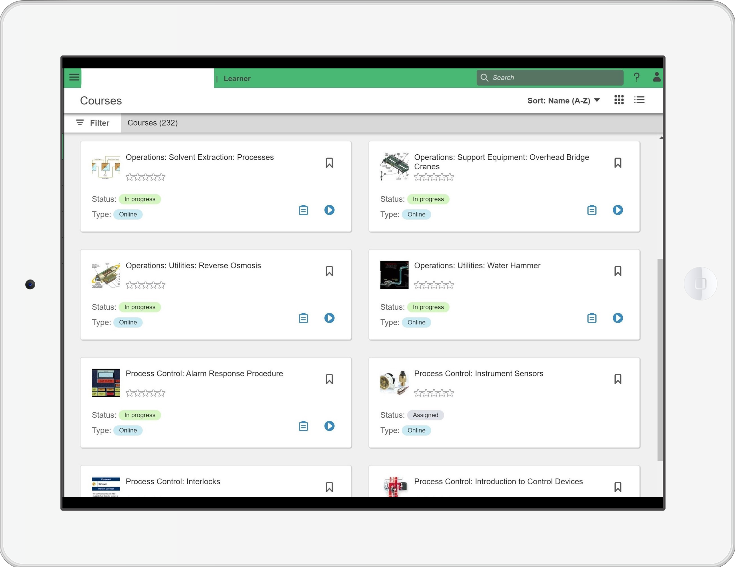The width and height of the screenshot is (735, 567).
Task: Open the hamburger navigation menu
Action: (74, 77)
